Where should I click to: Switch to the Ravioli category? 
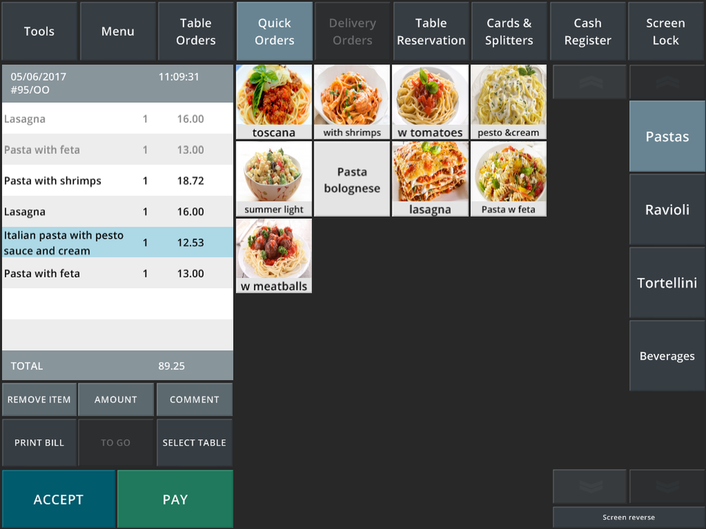coord(667,210)
